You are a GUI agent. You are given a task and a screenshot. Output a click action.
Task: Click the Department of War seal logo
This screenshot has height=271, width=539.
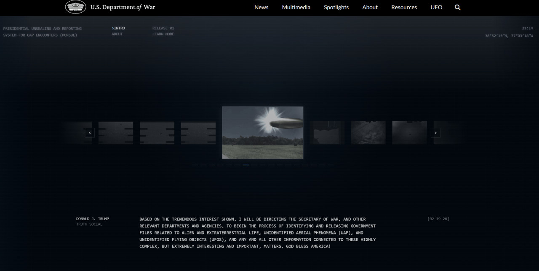coord(75,7)
